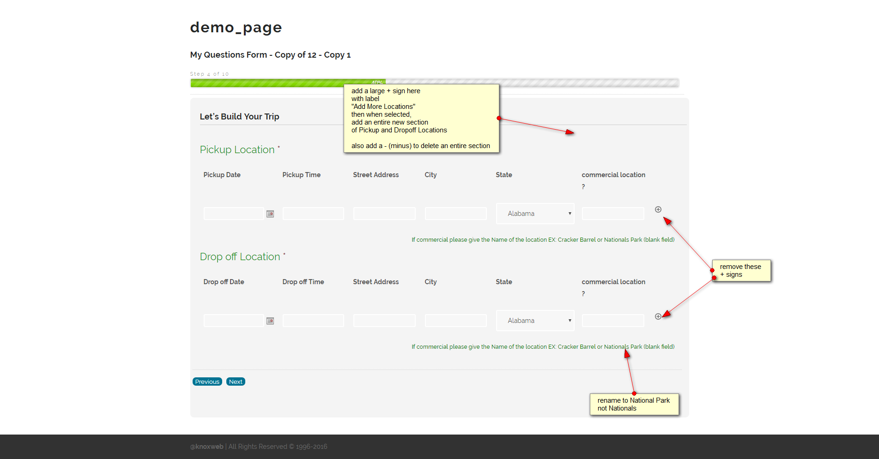Click the Drop off Time column label

click(303, 282)
